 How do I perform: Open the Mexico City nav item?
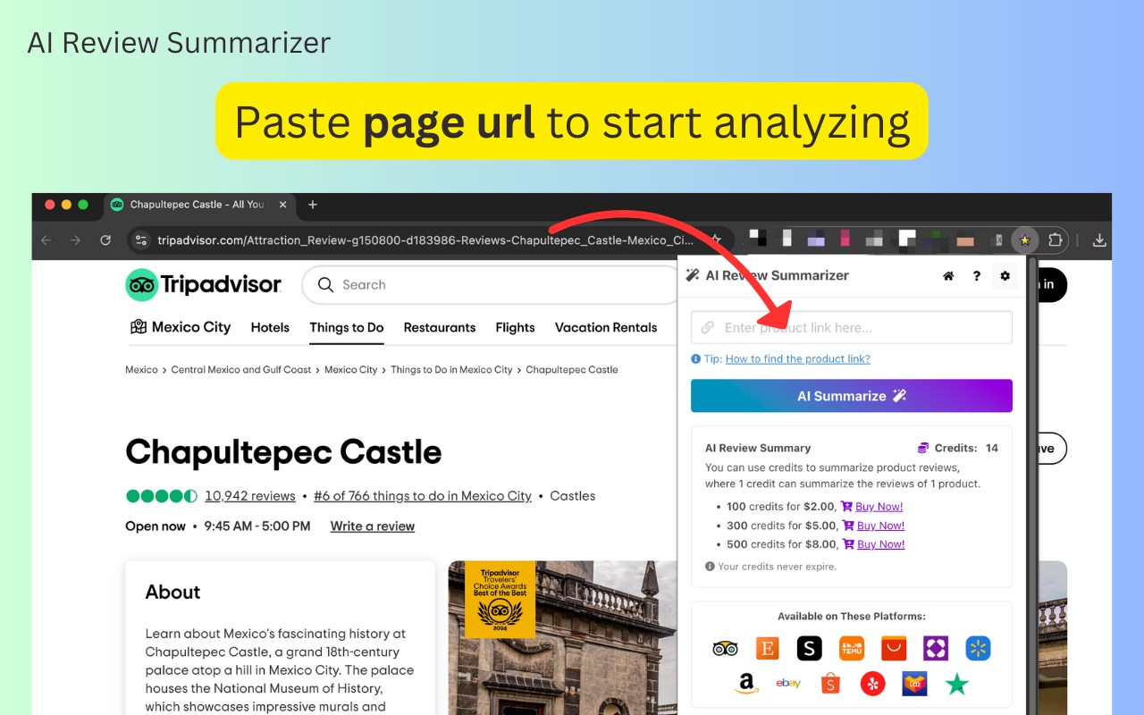[181, 327]
